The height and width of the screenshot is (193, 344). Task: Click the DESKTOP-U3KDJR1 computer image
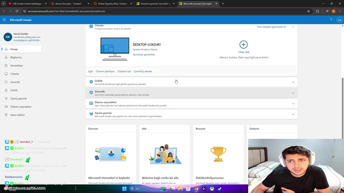115,49
